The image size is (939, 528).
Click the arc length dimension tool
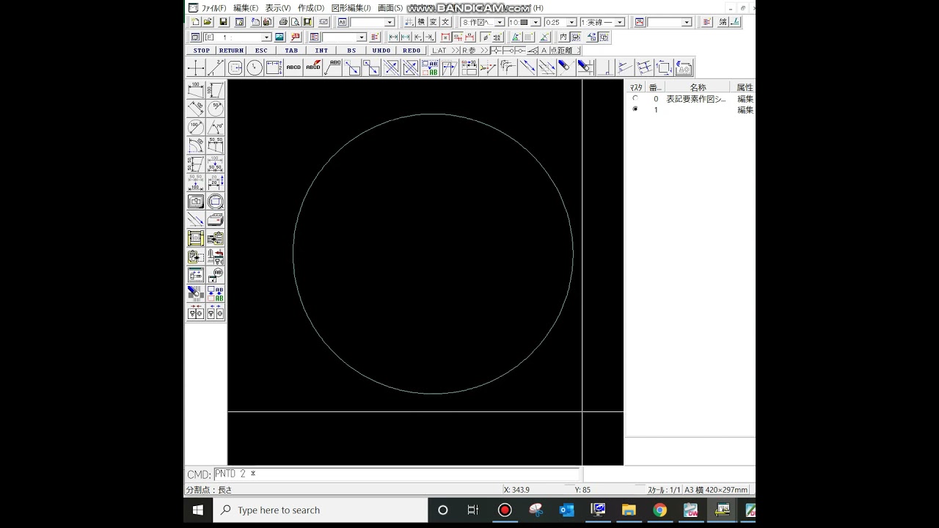pyautogui.click(x=195, y=146)
